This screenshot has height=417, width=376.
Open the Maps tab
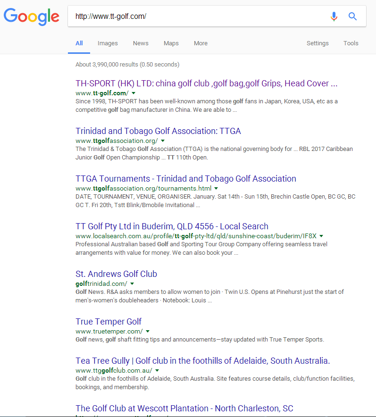tap(171, 43)
